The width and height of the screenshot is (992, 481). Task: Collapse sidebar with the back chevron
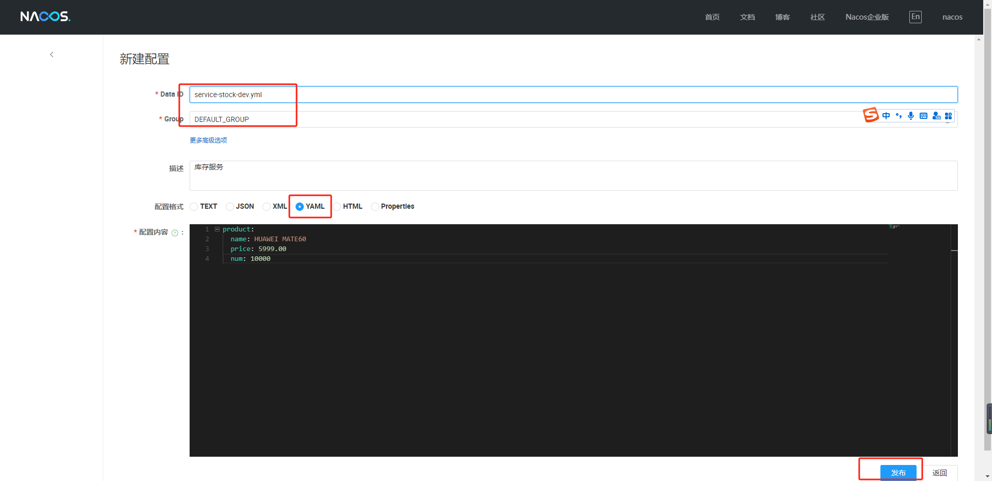pos(52,54)
